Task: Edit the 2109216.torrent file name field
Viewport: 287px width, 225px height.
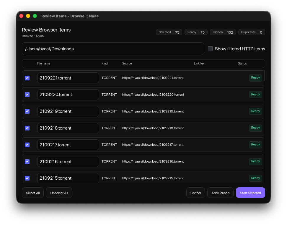Action: (68, 162)
